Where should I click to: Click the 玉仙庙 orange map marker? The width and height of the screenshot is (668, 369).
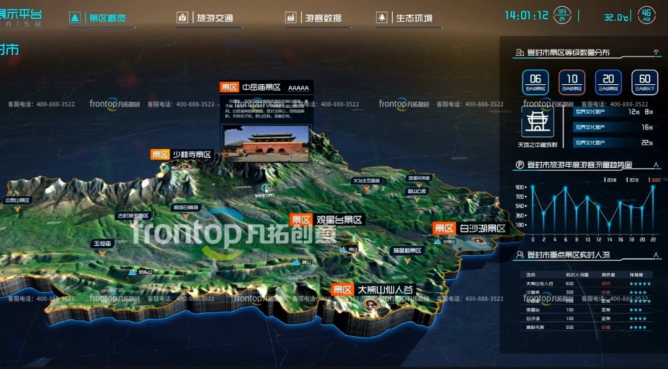(x=101, y=254)
